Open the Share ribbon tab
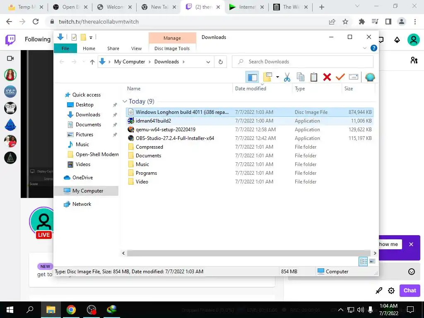 [113, 48]
